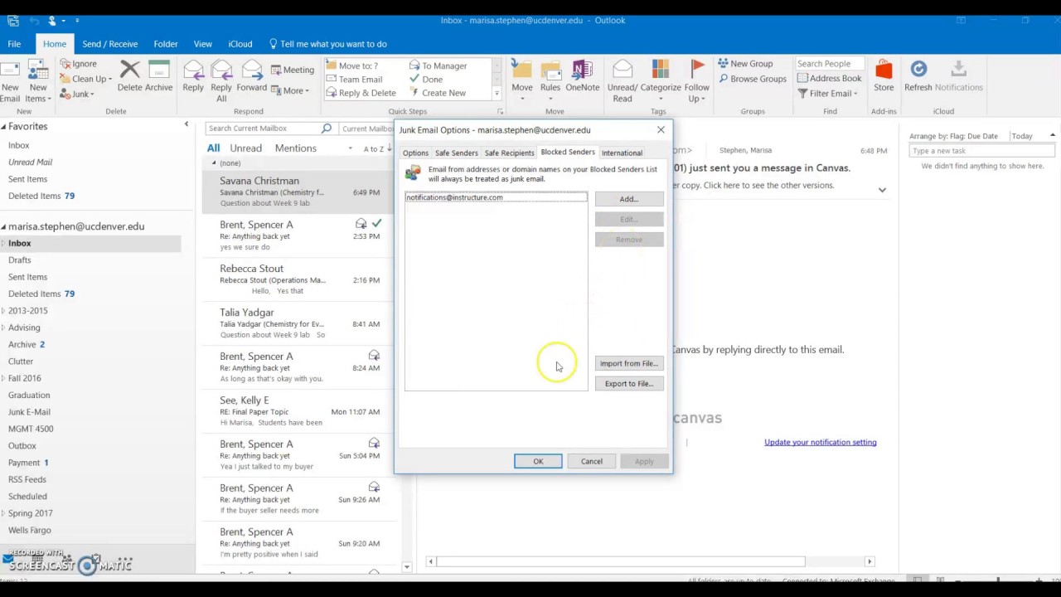Click the Store add-ins icon
This screenshot has height=597, width=1061.
(884, 75)
